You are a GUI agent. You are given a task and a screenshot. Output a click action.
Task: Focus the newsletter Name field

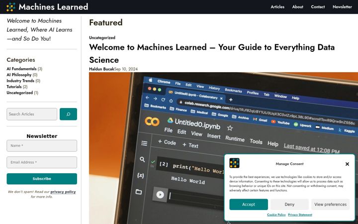[42, 145]
